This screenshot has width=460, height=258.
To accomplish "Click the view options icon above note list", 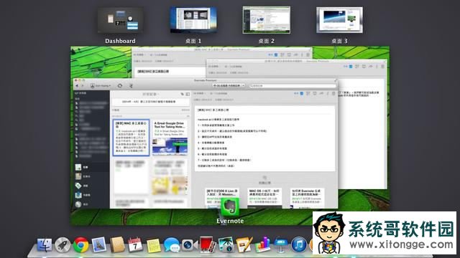I will 188,94.
